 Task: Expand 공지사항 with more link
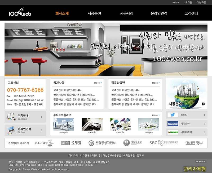point(98,83)
